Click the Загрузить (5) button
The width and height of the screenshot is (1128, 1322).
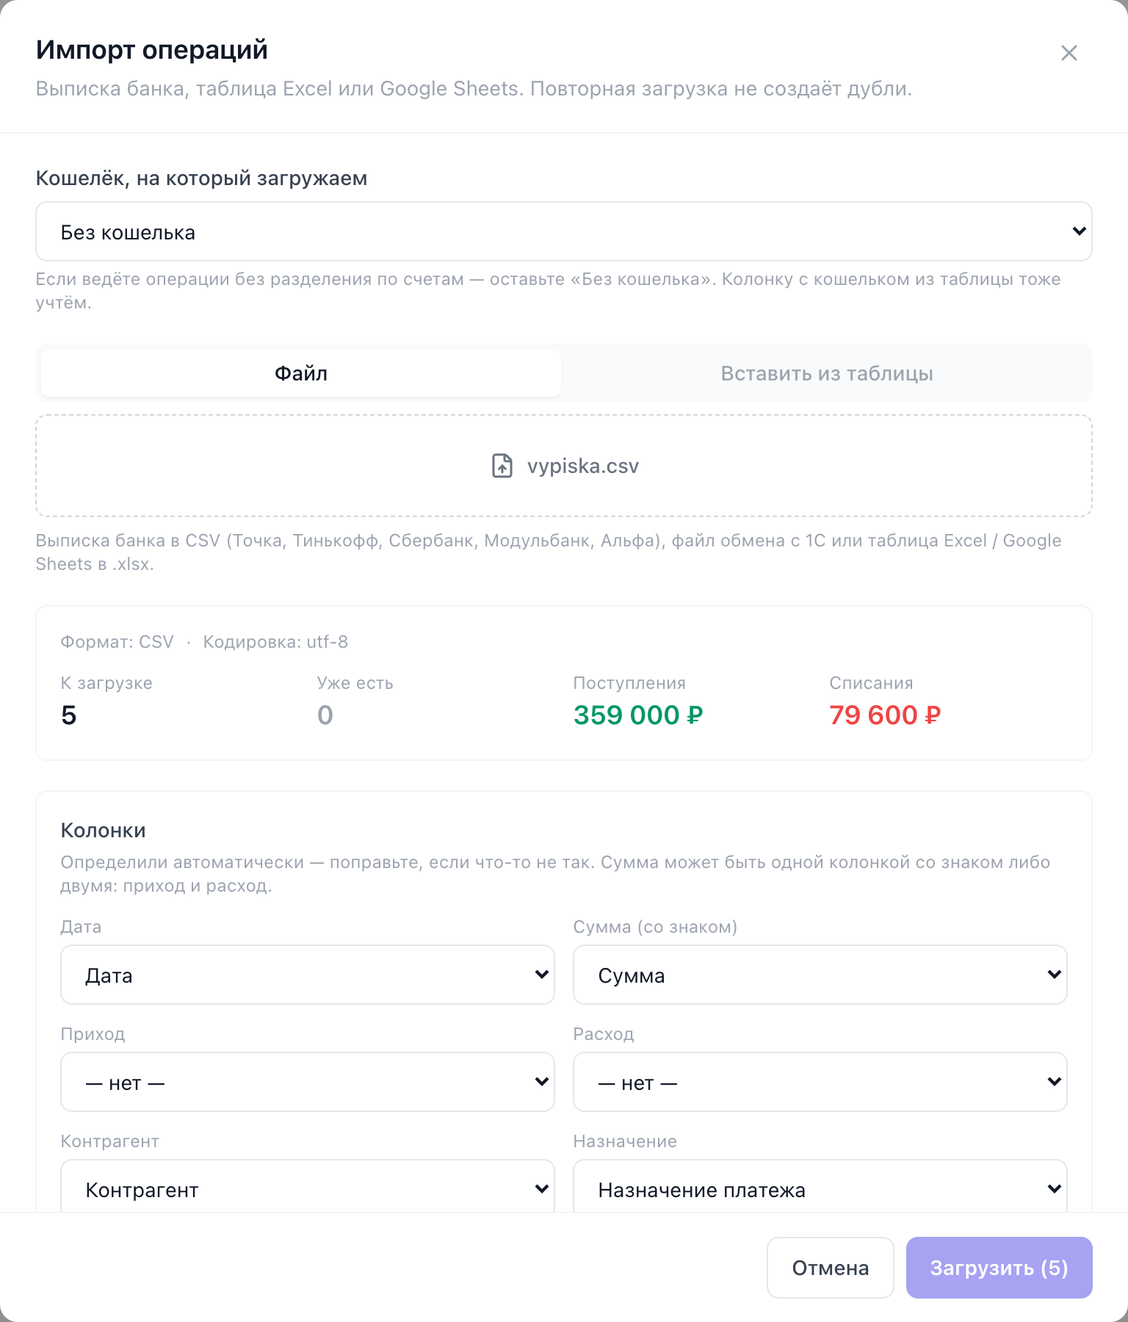999,1268
